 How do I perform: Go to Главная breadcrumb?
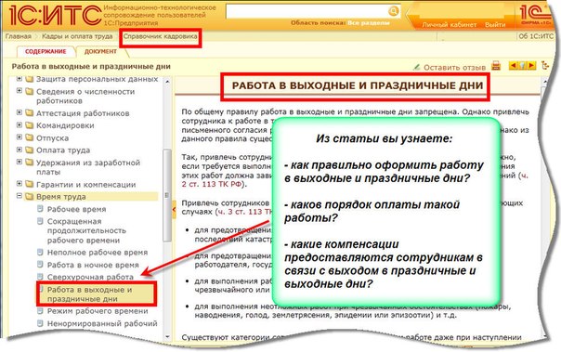tap(19, 36)
